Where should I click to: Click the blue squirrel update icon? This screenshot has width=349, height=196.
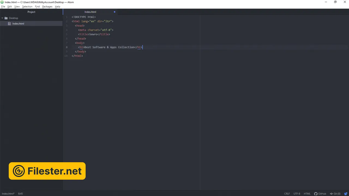click(346, 194)
